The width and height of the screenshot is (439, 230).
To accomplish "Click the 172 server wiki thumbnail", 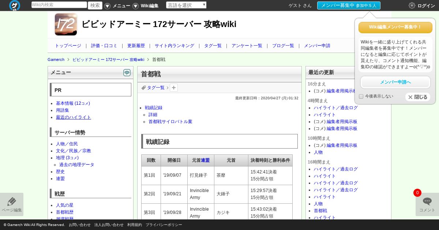I will (66, 24).
